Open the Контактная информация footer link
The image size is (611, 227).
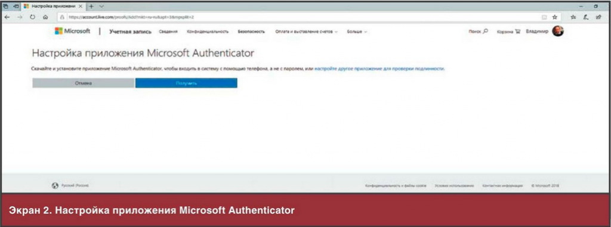click(502, 186)
